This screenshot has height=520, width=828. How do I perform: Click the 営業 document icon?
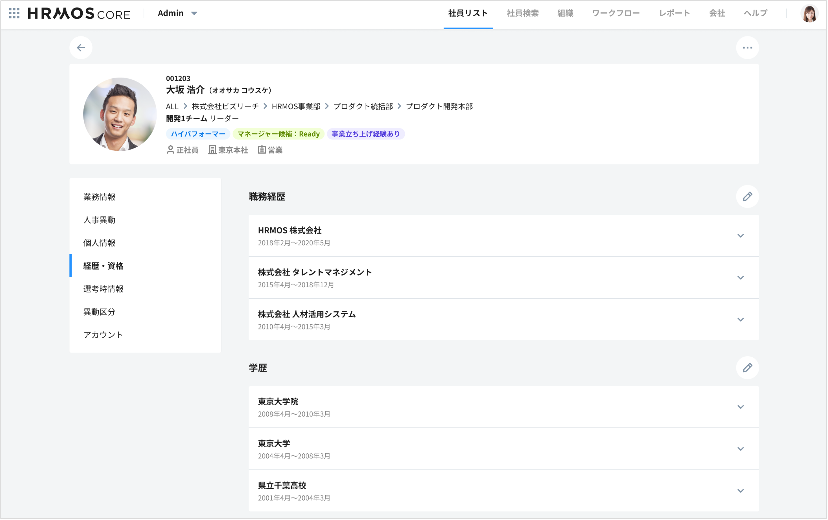pyautogui.click(x=262, y=149)
